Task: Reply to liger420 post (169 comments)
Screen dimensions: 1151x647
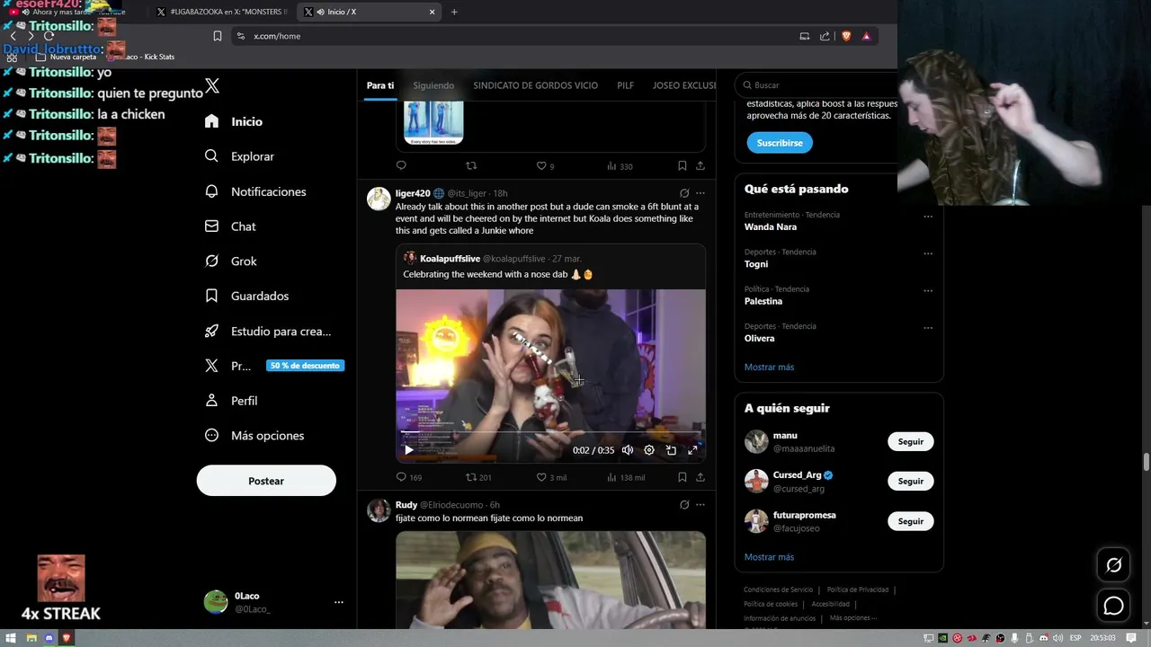Action: coord(409,477)
